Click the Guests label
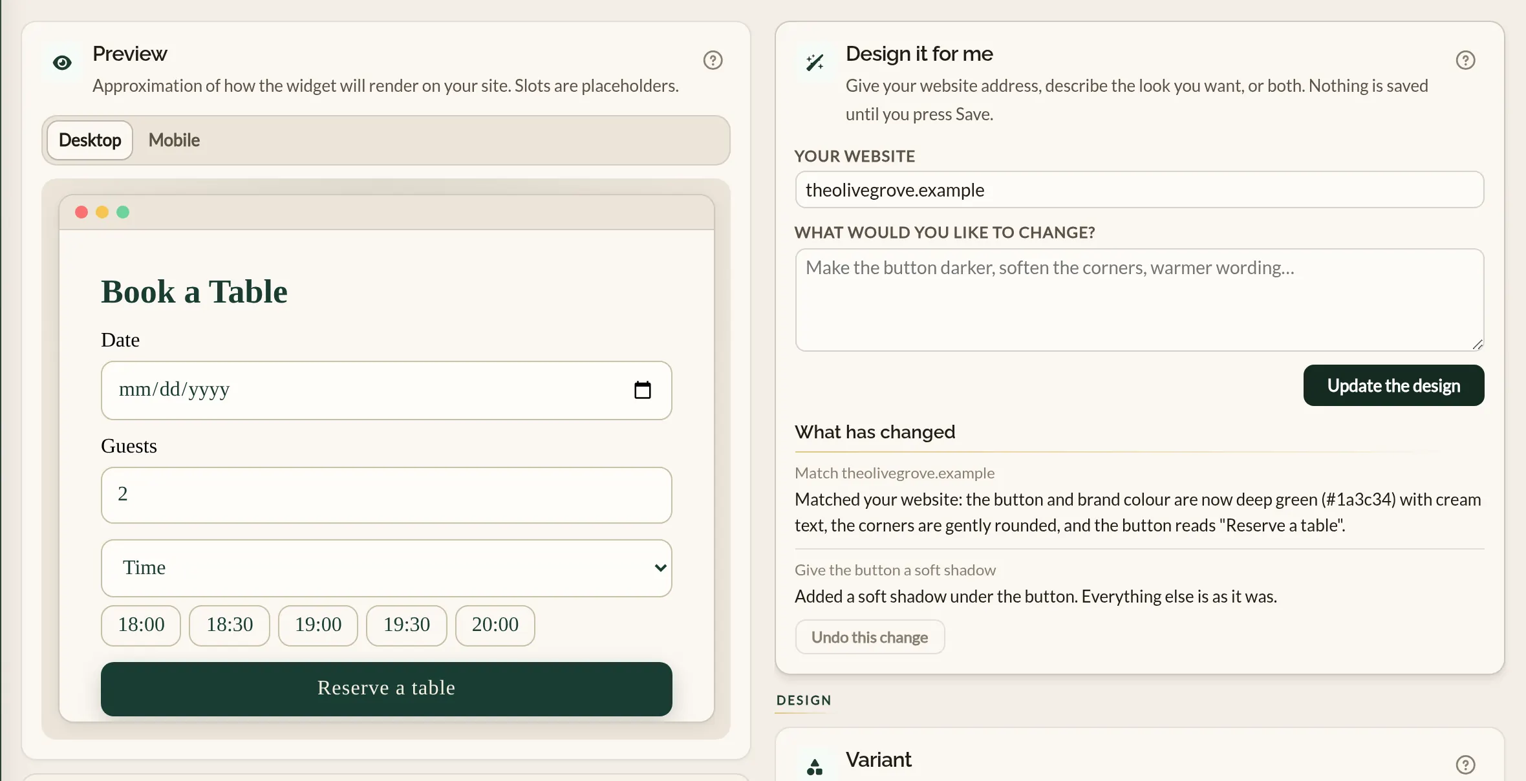The height and width of the screenshot is (781, 1526). click(x=129, y=446)
